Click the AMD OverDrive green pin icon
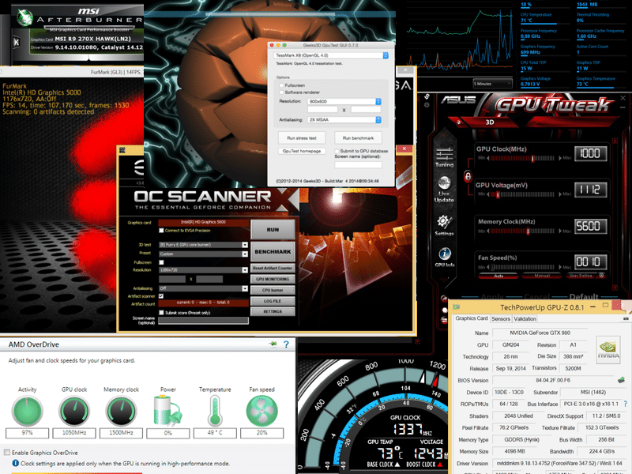632x474 pixels. tap(273, 344)
